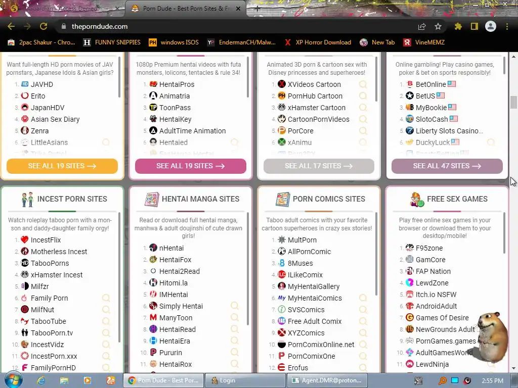Open the Chrome profile avatar
Screen dimensions: 518x388
[x=491, y=26]
